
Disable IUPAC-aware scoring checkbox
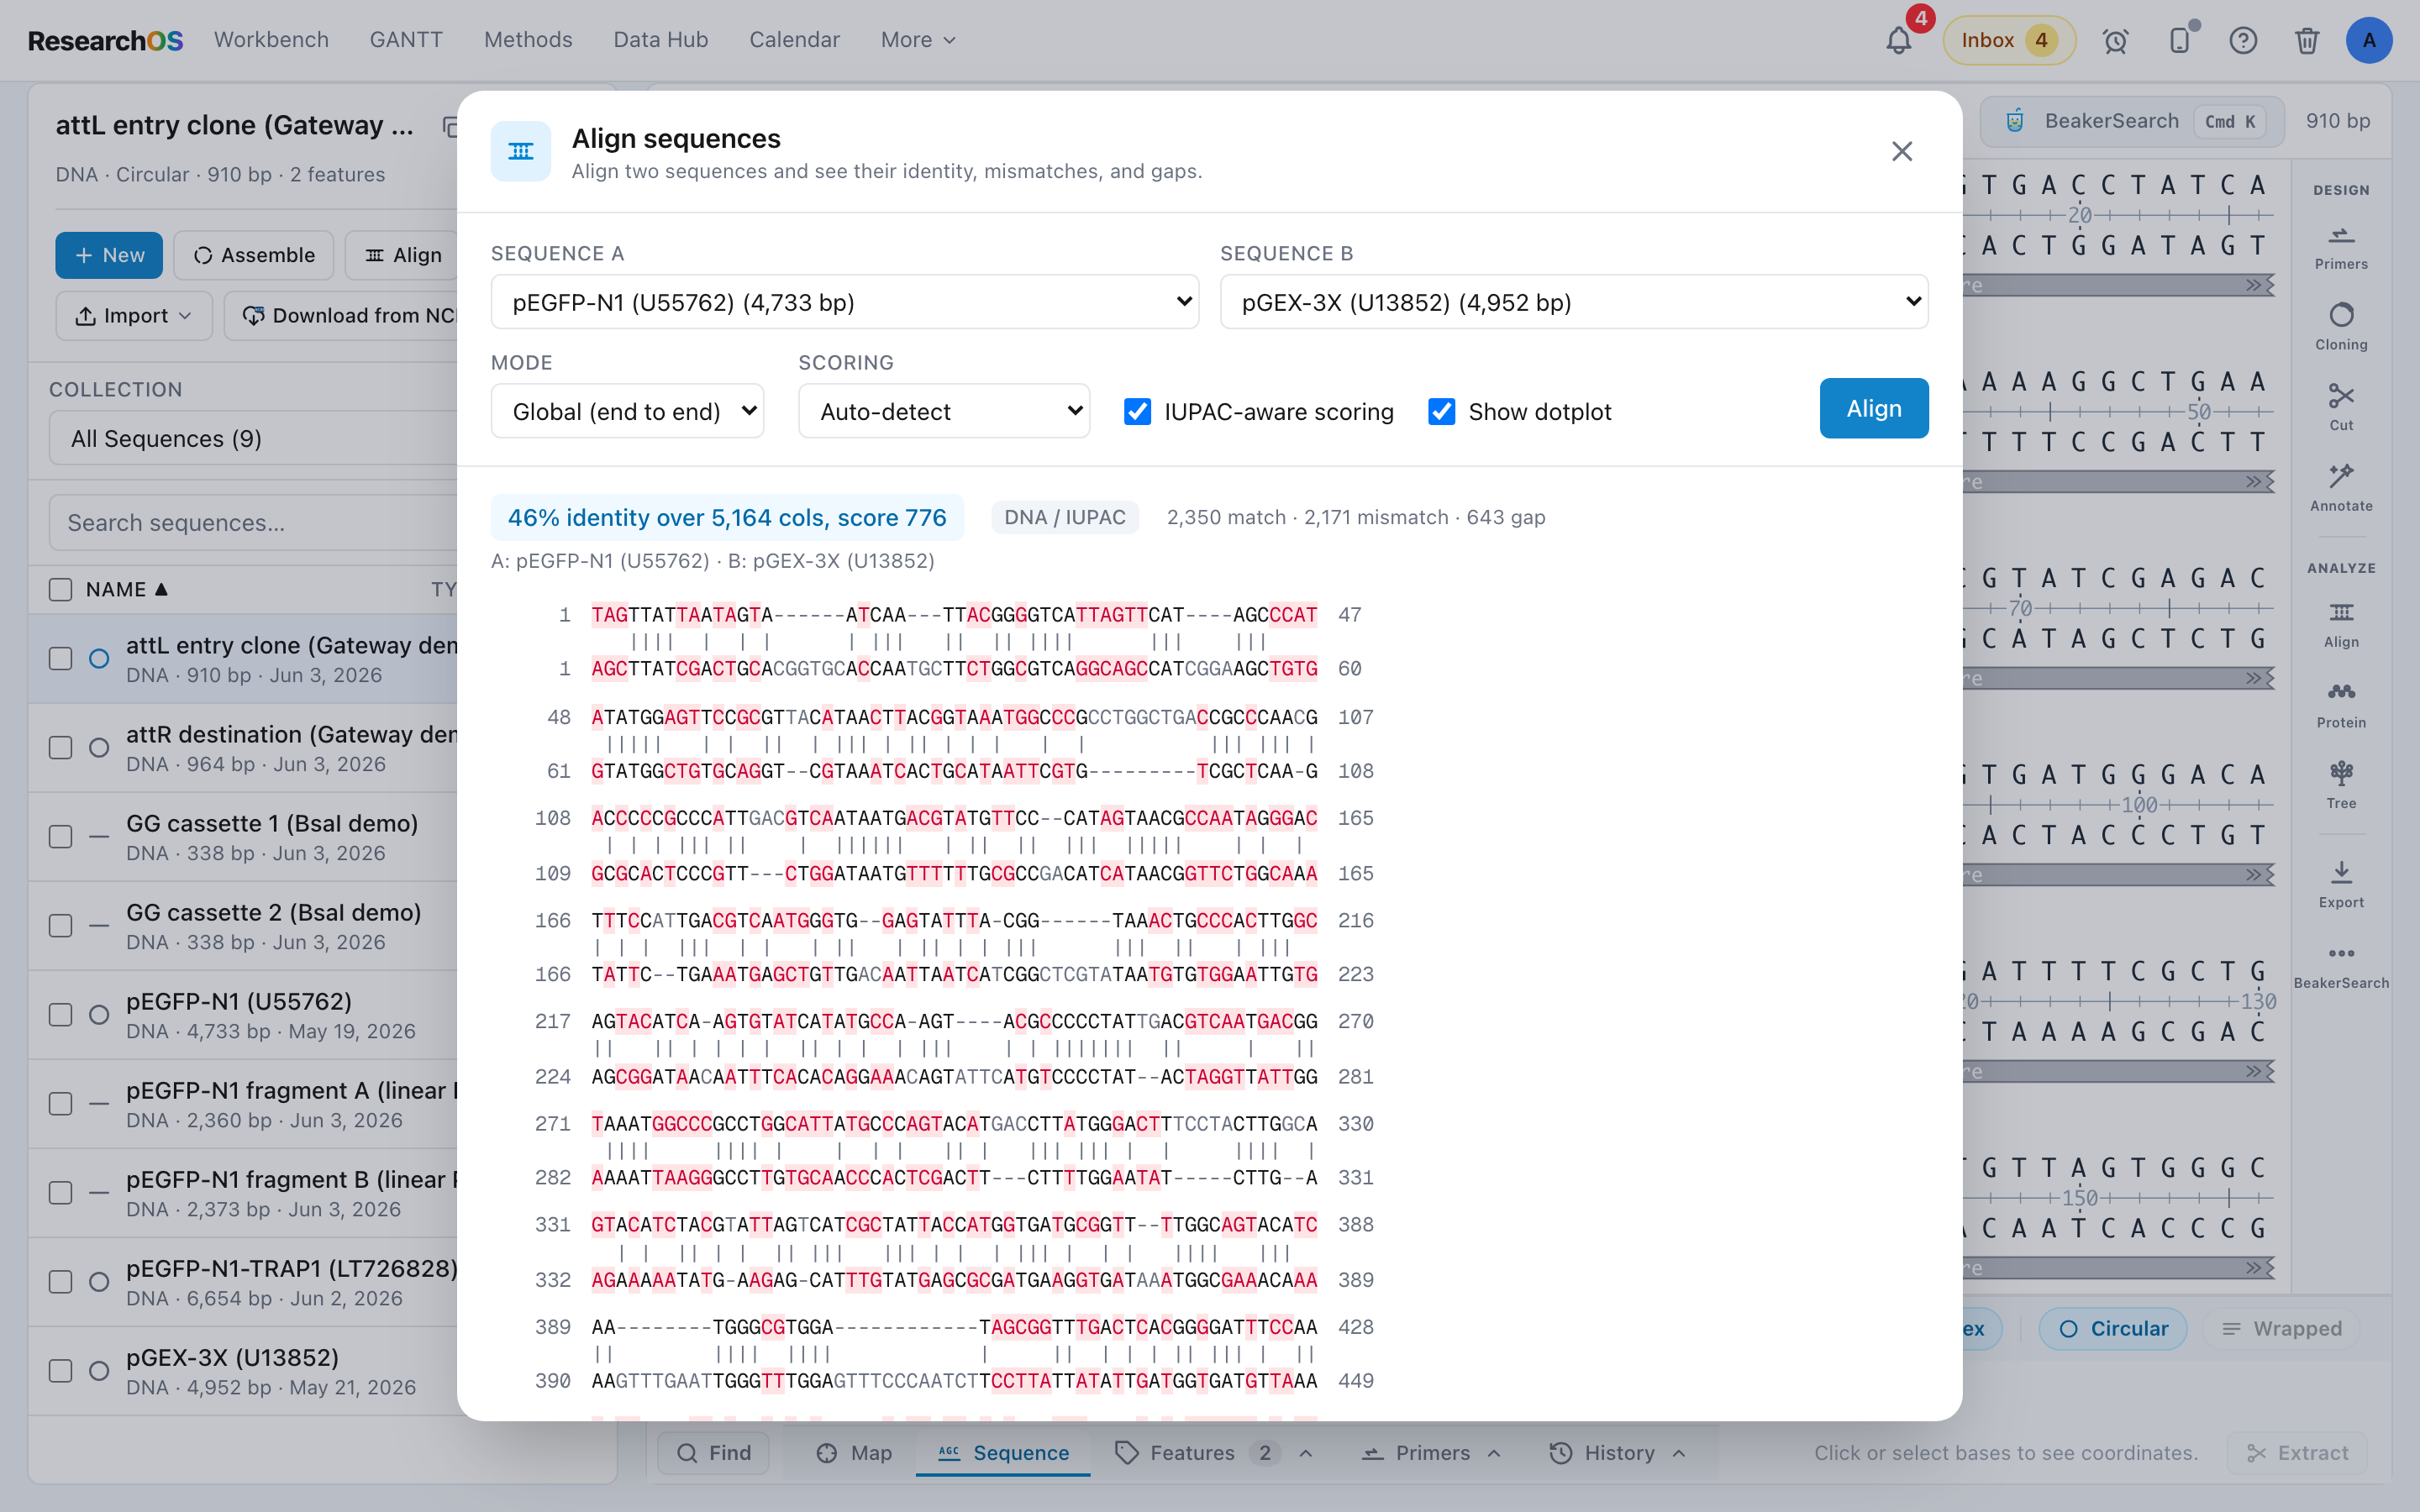pyautogui.click(x=1137, y=412)
